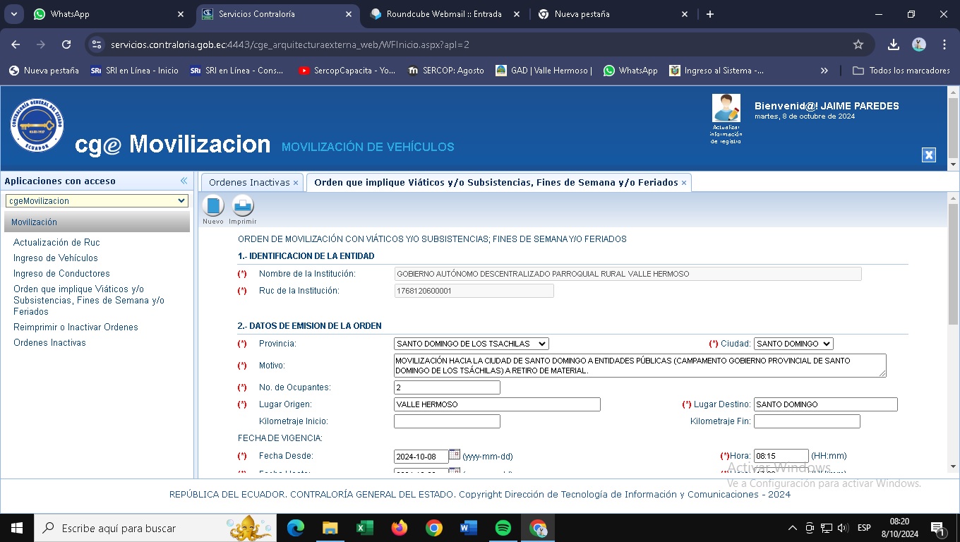Open calendar picker next to Fecha Desde
Screen dimensions: 960x542
point(455,455)
